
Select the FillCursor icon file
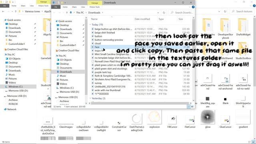point(172,121)
